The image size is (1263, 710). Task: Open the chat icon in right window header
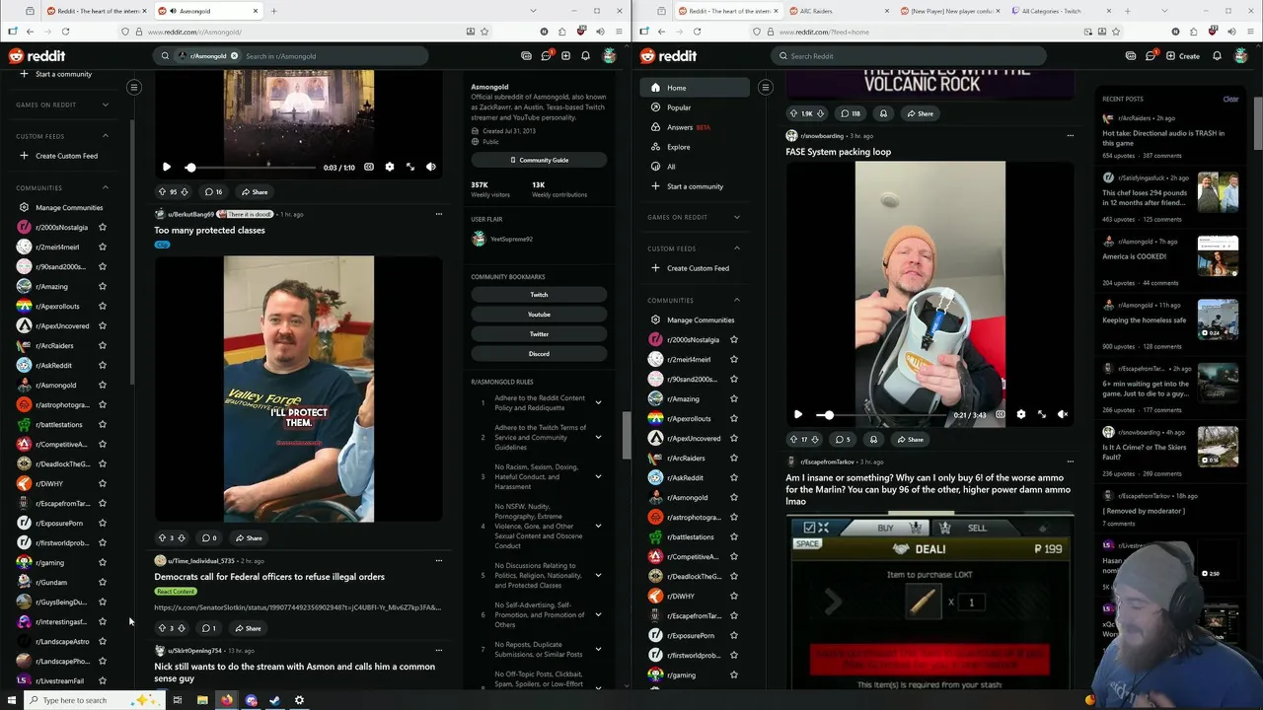click(x=1151, y=56)
